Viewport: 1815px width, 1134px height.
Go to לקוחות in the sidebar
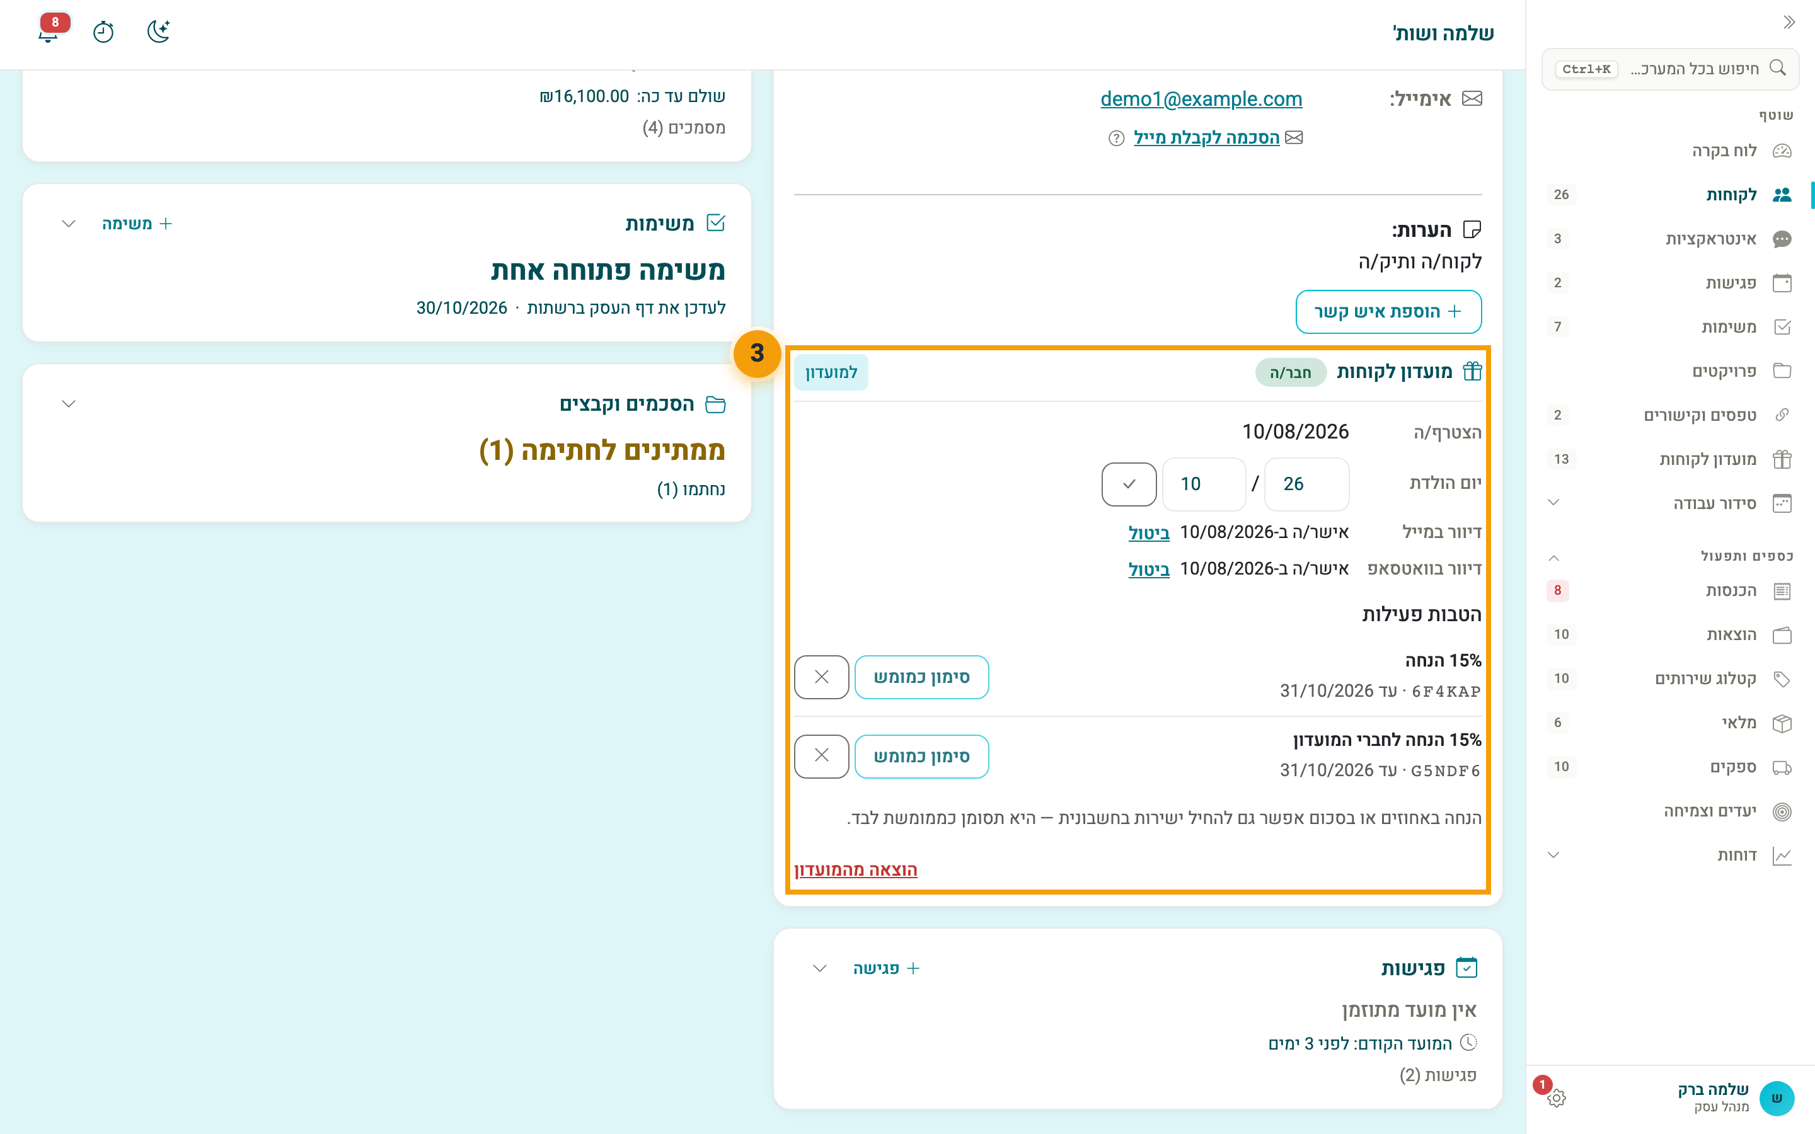pos(1669,195)
